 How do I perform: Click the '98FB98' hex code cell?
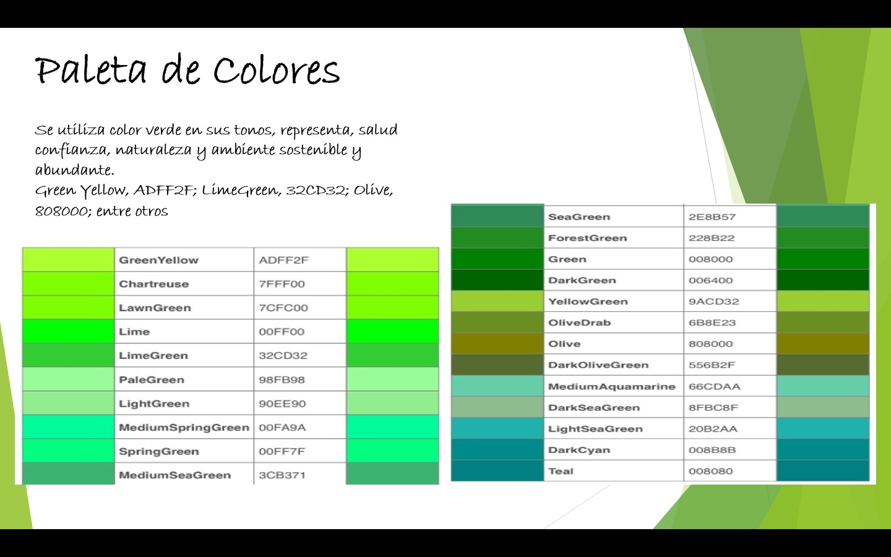click(300, 379)
